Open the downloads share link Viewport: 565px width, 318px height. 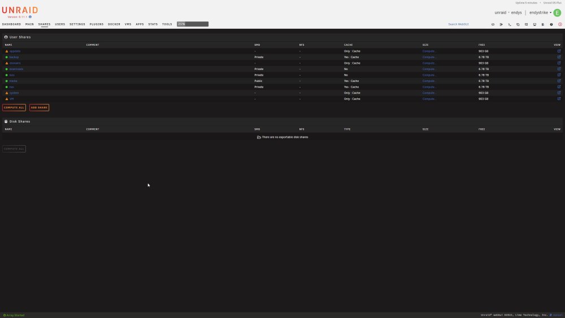[16, 69]
